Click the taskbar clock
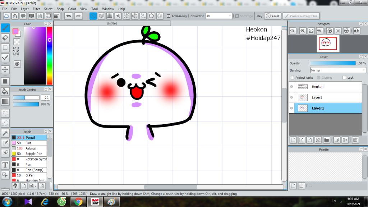The width and height of the screenshot is (368, 207). 353,201
